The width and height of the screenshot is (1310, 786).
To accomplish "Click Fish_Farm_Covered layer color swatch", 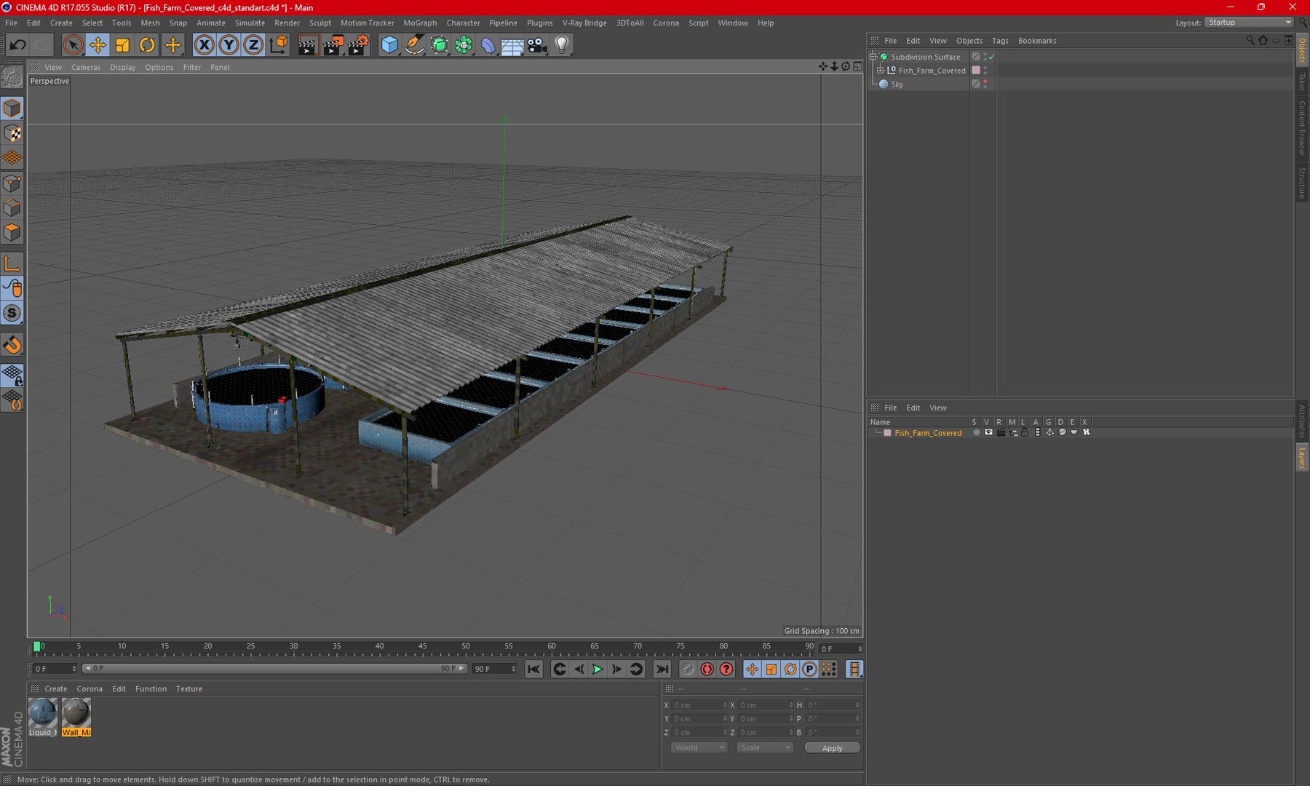I will 887,433.
